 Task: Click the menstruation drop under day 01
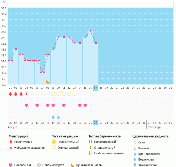10,94
